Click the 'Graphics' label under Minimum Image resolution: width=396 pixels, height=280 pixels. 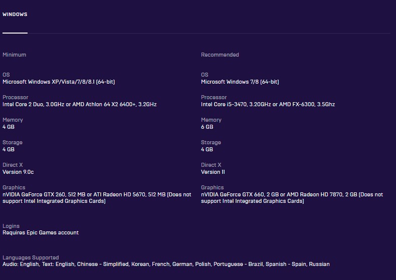coord(14,187)
